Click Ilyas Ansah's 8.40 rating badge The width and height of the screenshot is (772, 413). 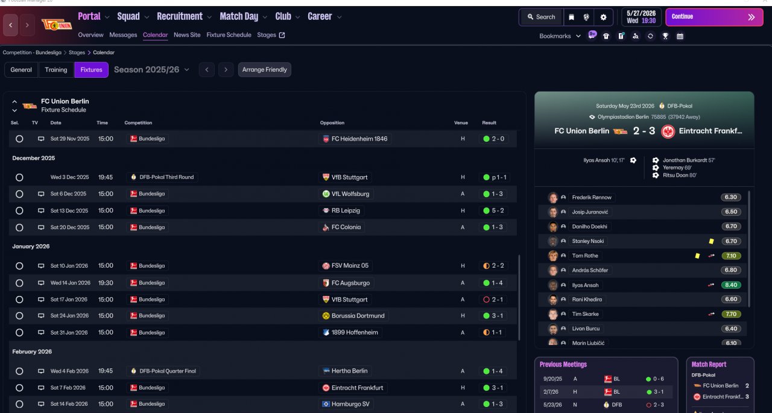(731, 285)
